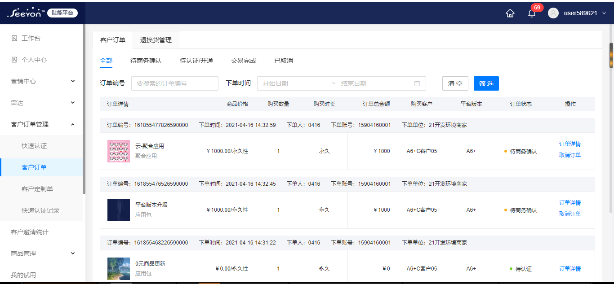The width and height of the screenshot is (614, 284).
Task: Select the 交易完成 filter tab
Action: (x=244, y=61)
